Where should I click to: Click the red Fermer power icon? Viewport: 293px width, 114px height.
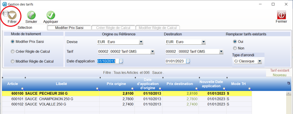[281, 15]
